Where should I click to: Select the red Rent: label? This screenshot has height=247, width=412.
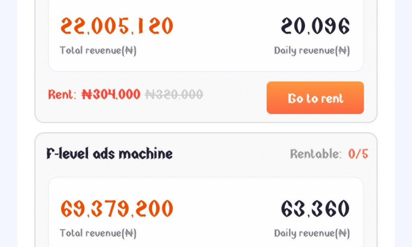(x=62, y=95)
